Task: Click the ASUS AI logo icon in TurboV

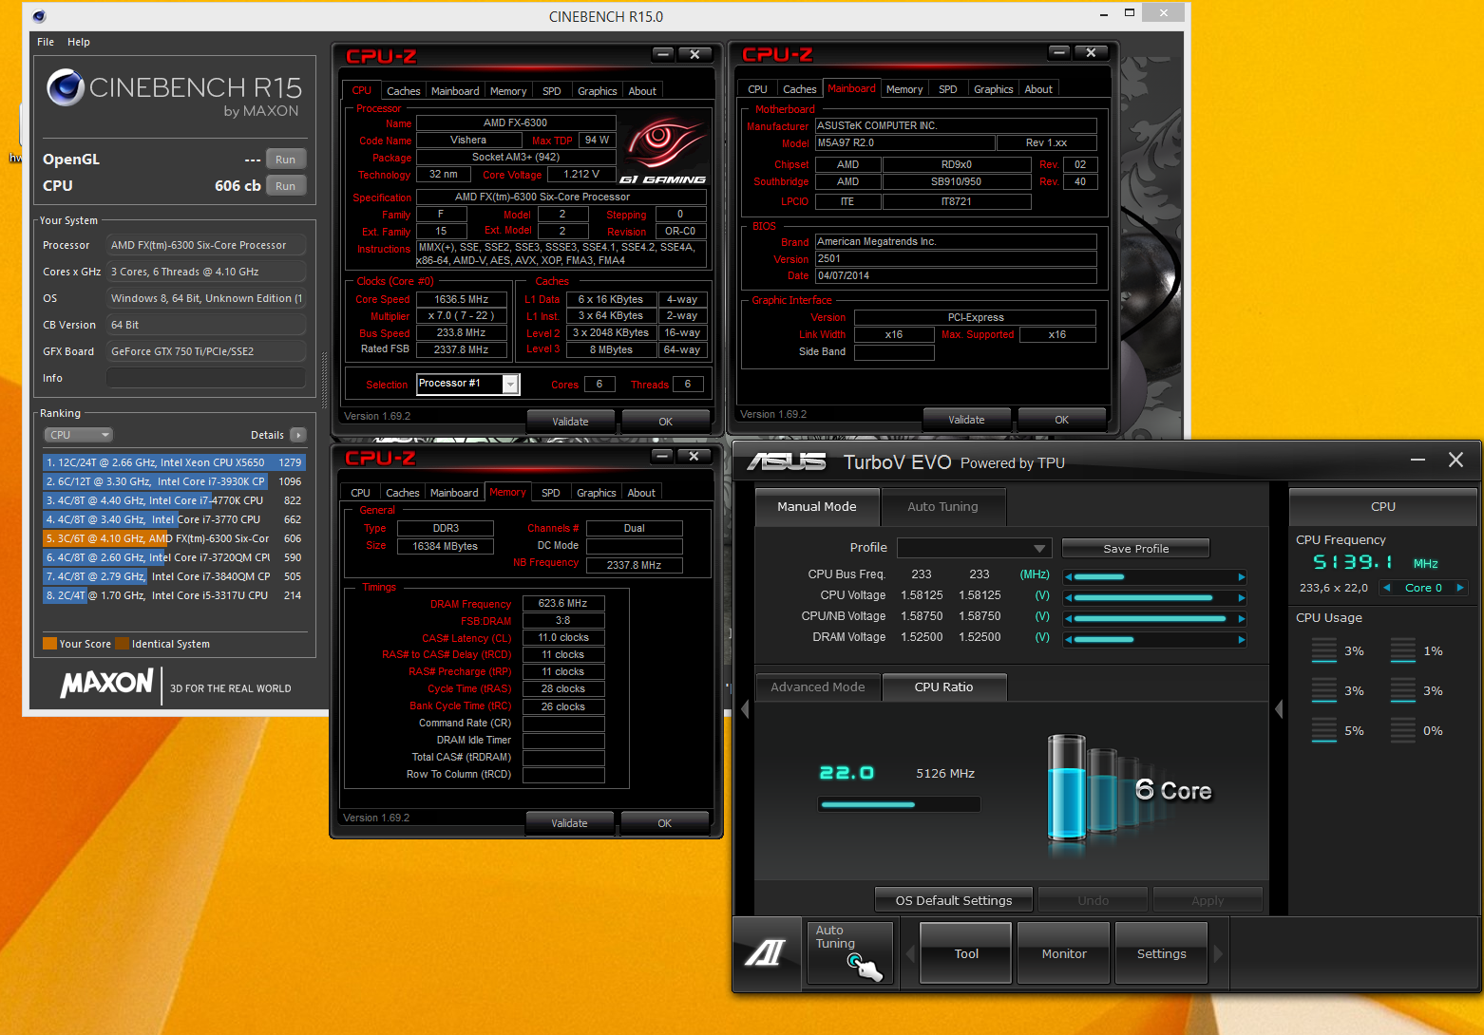Action: pyautogui.click(x=766, y=953)
